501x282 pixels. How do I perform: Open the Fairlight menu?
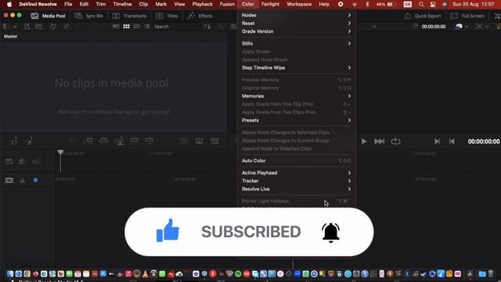pyautogui.click(x=270, y=4)
